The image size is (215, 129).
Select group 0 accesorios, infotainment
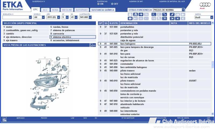(x=73, y=40)
